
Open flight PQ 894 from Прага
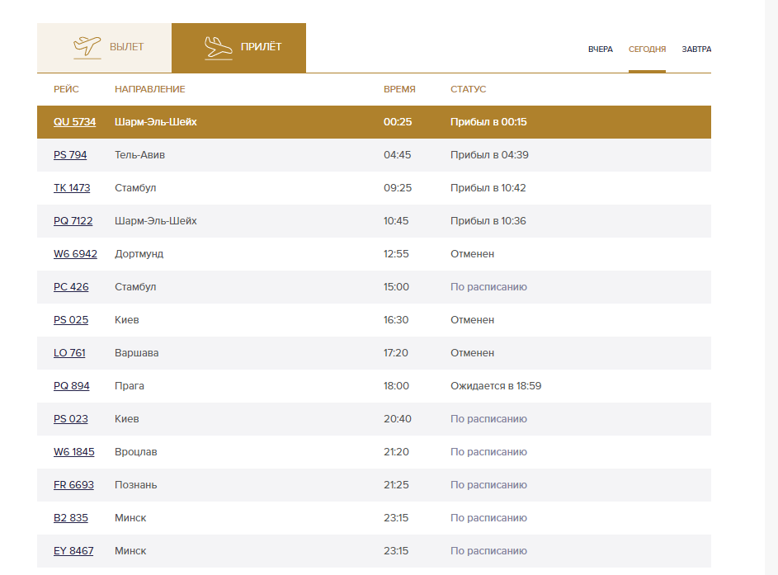point(72,386)
